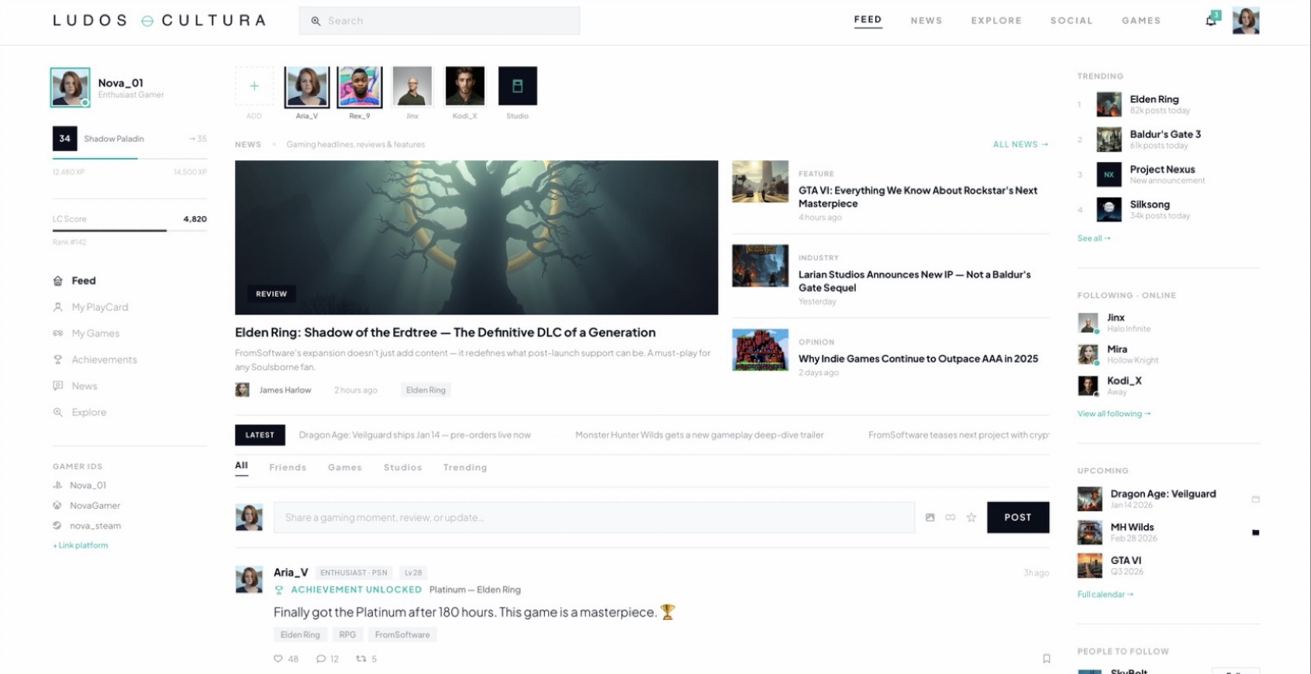1311x674 pixels.
Task: Click the LC Score progress bar
Action: click(x=129, y=231)
